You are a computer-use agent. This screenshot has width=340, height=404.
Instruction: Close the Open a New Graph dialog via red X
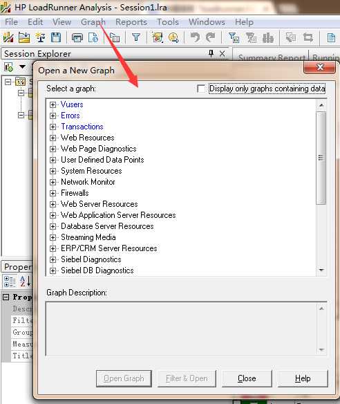[320, 68]
